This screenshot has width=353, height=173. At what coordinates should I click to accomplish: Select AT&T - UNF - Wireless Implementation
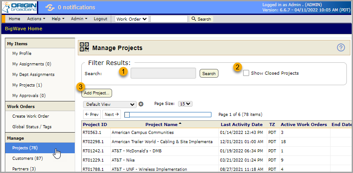(x=149, y=169)
